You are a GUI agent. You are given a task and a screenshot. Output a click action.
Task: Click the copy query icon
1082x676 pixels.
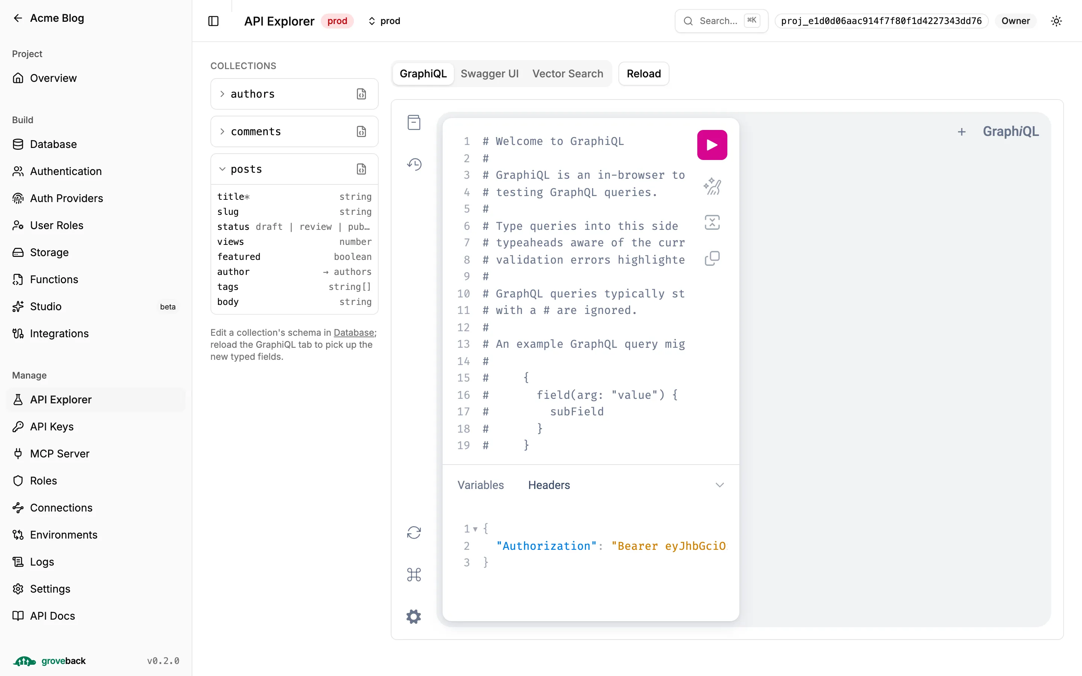point(712,258)
